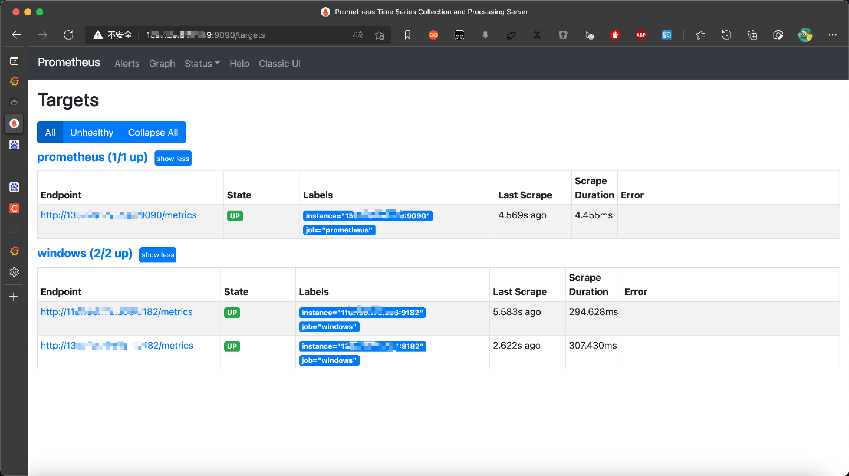
Task: Open the red infinity extension icon
Action: 433,35
